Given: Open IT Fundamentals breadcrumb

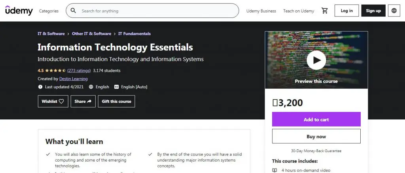Looking at the screenshot, I should point(134,34).
